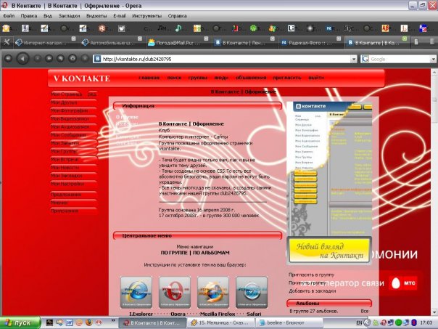Screen dimensions: 438x329
Task: Click the 'главная' link in VK header
Action: pyautogui.click(x=149, y=78)
